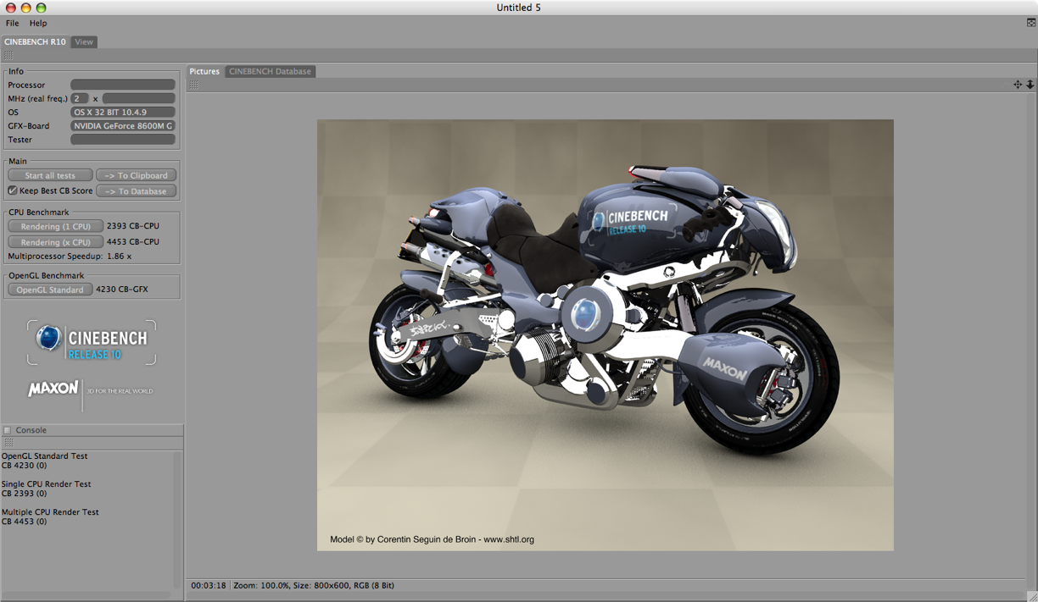Open the Help menu
This screenshot has width=1038, height=602.
click(38, 23)
